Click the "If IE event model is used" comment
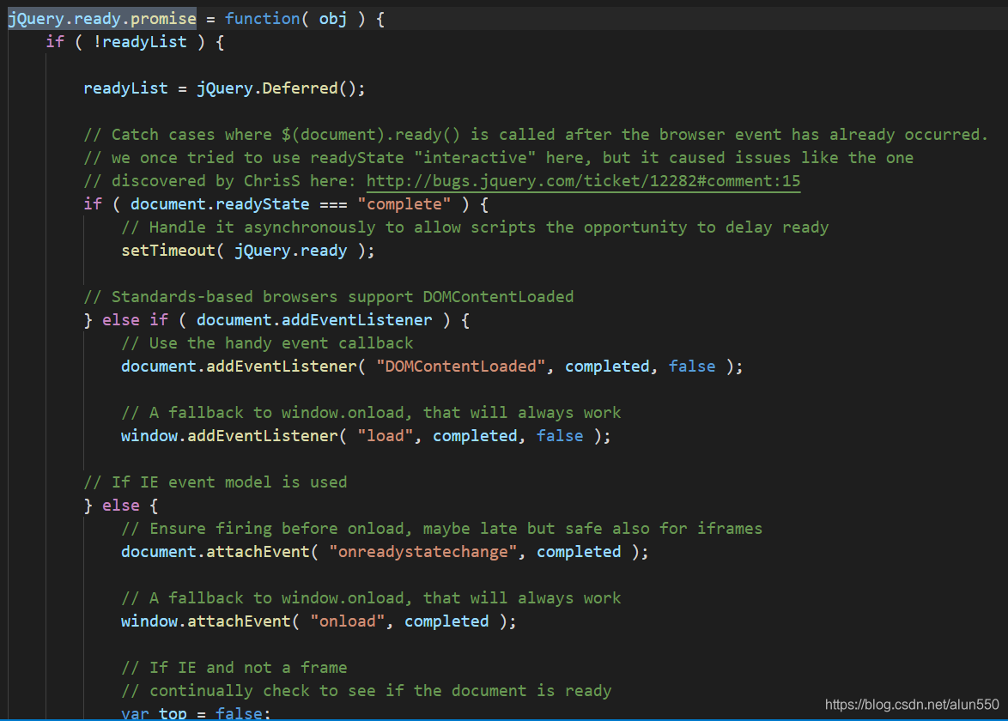The height and width of the screenshot is (721, 1008). 216,482
